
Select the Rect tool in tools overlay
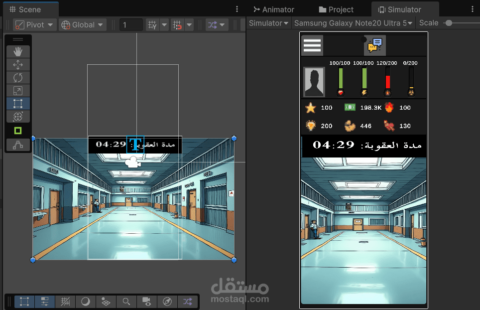point(18,104)
